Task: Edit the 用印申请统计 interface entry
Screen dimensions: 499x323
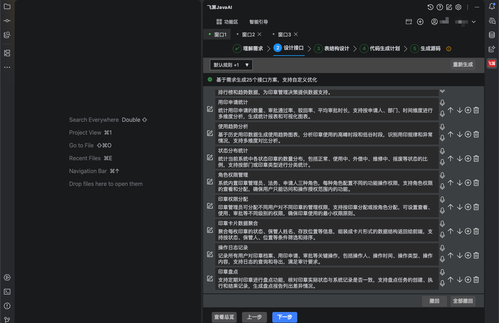Action: (210, 109)
